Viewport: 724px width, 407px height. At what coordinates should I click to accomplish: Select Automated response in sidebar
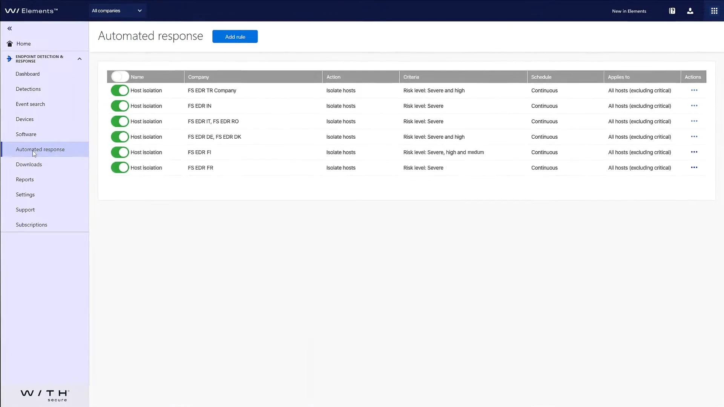[45, 149]
